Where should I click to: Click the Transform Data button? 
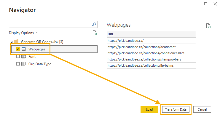(x=176, y=109)
